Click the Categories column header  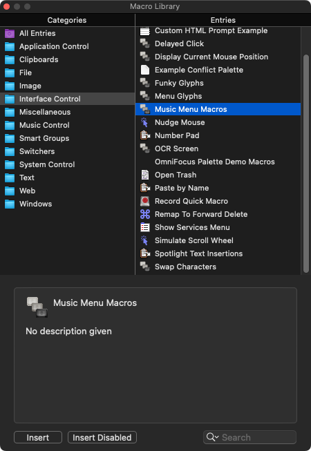click(x=67, y=20)
